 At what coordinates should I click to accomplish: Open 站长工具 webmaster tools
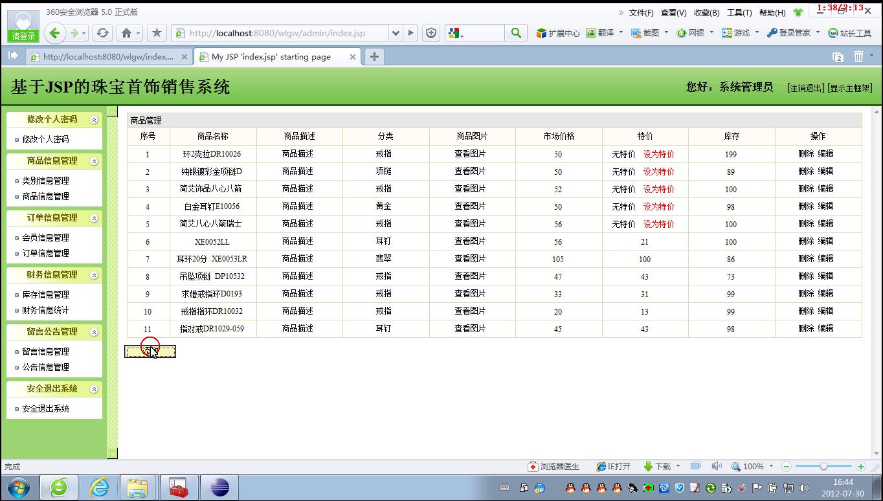point(850,33)
